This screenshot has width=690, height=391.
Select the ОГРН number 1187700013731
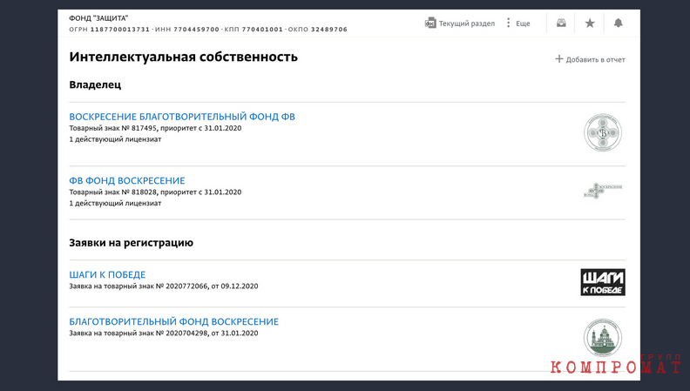coord(120,30)
